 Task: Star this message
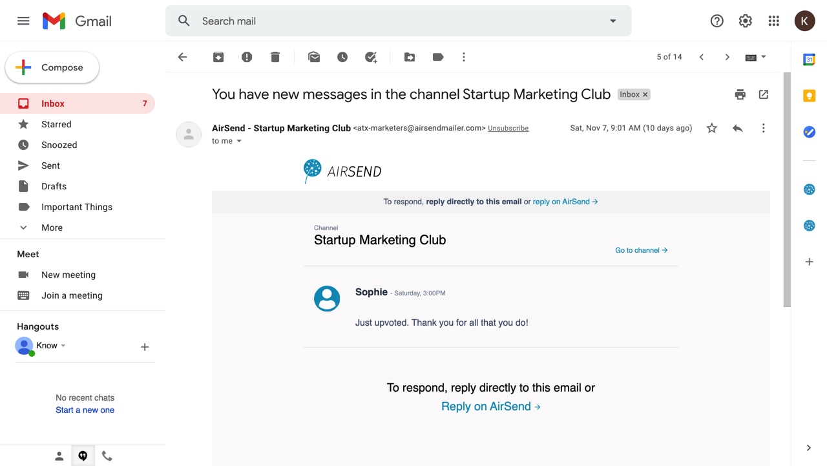tap(712, 128)
